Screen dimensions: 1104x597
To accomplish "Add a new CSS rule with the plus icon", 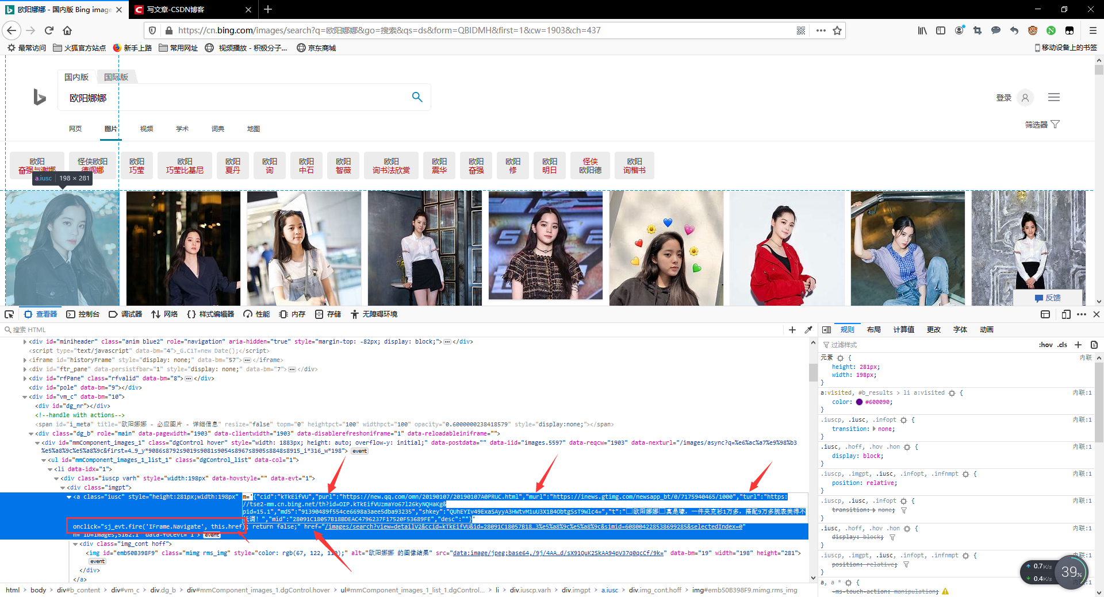I will click(x=1079, y=344).
